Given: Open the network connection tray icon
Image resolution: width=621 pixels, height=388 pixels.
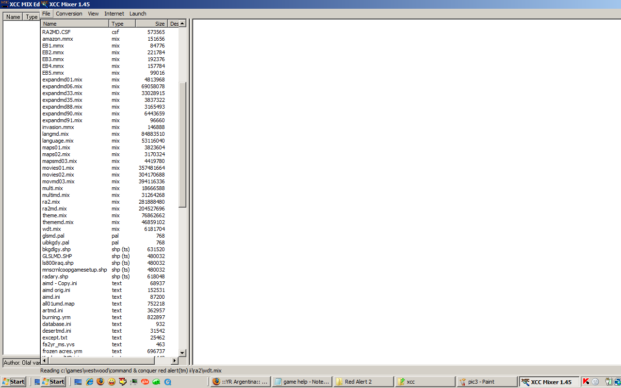Looking at the screenshot, I should tap(617, 382).
